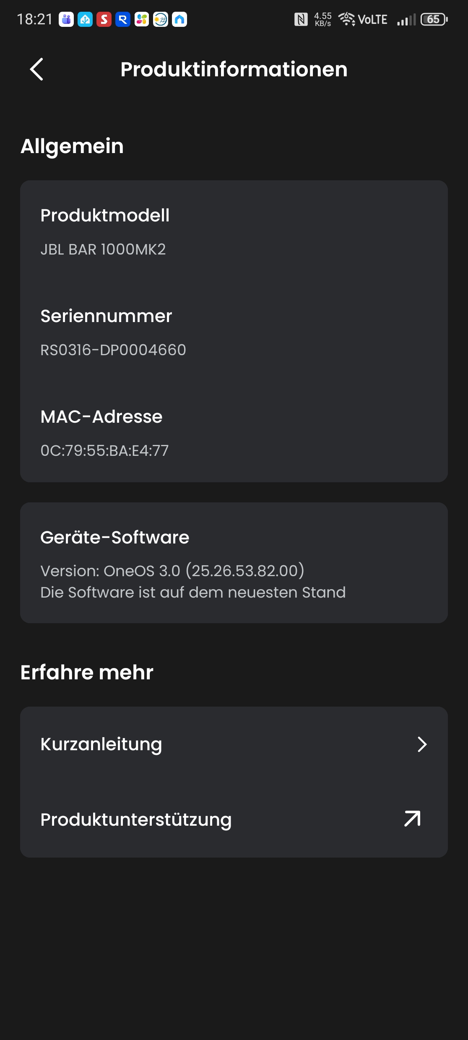Open the Kurzanleitung chevron arrow
Screen dimensions: 468x1040
click(421, 744)
